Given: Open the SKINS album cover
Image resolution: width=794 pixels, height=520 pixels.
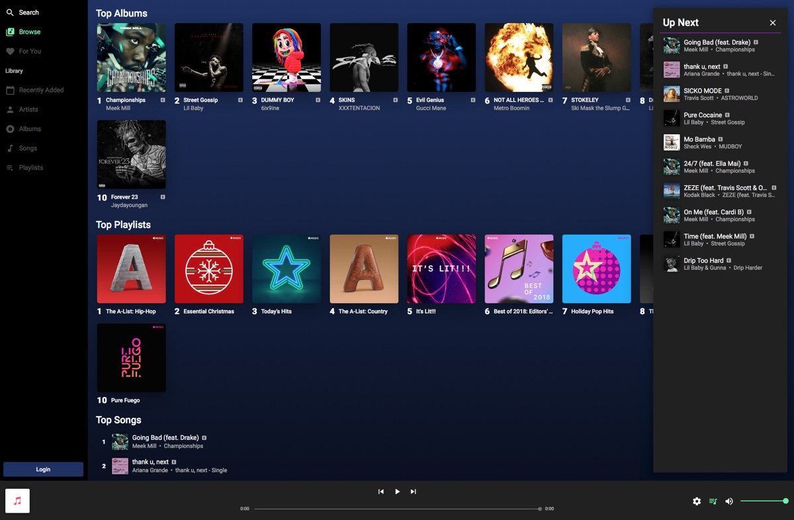Looking at the screenshot, I should (x=364, y=58).
